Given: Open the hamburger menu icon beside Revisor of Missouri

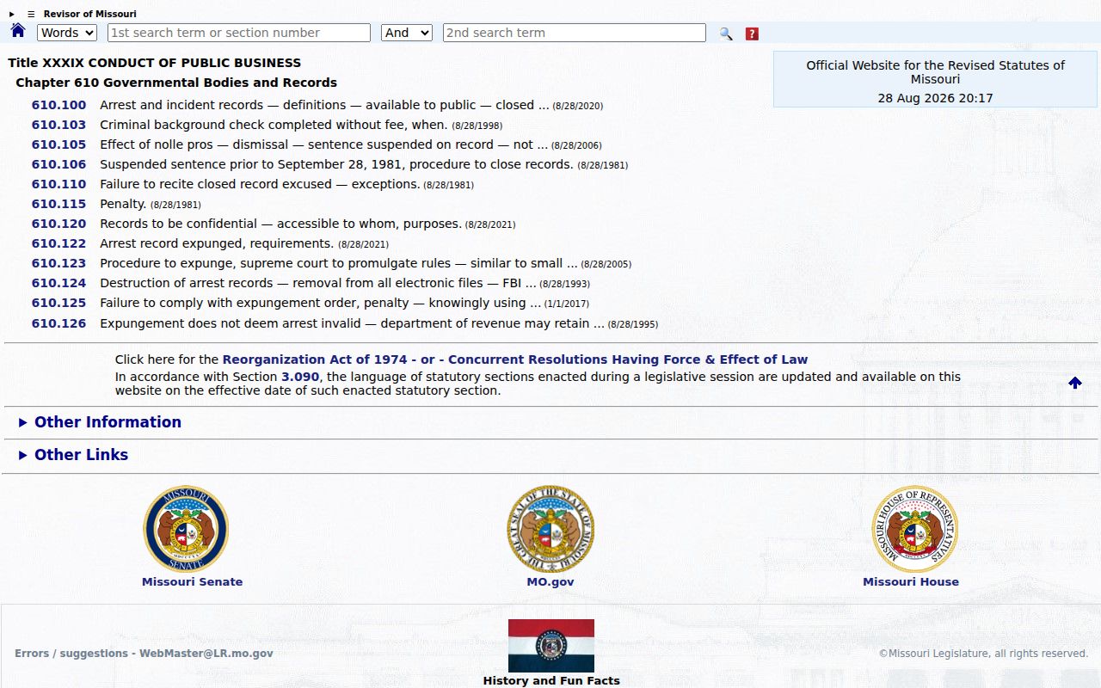Looking at the screenshot, I should (31, 14).
